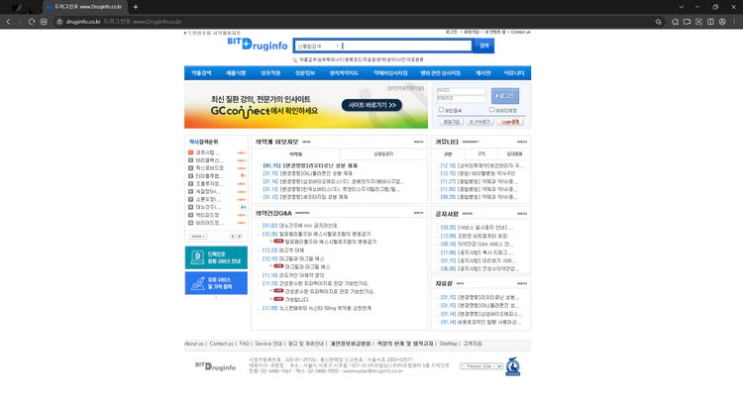743x399 pixels.
Task: Go back using browser back arrow
Action: pos(8,22)
